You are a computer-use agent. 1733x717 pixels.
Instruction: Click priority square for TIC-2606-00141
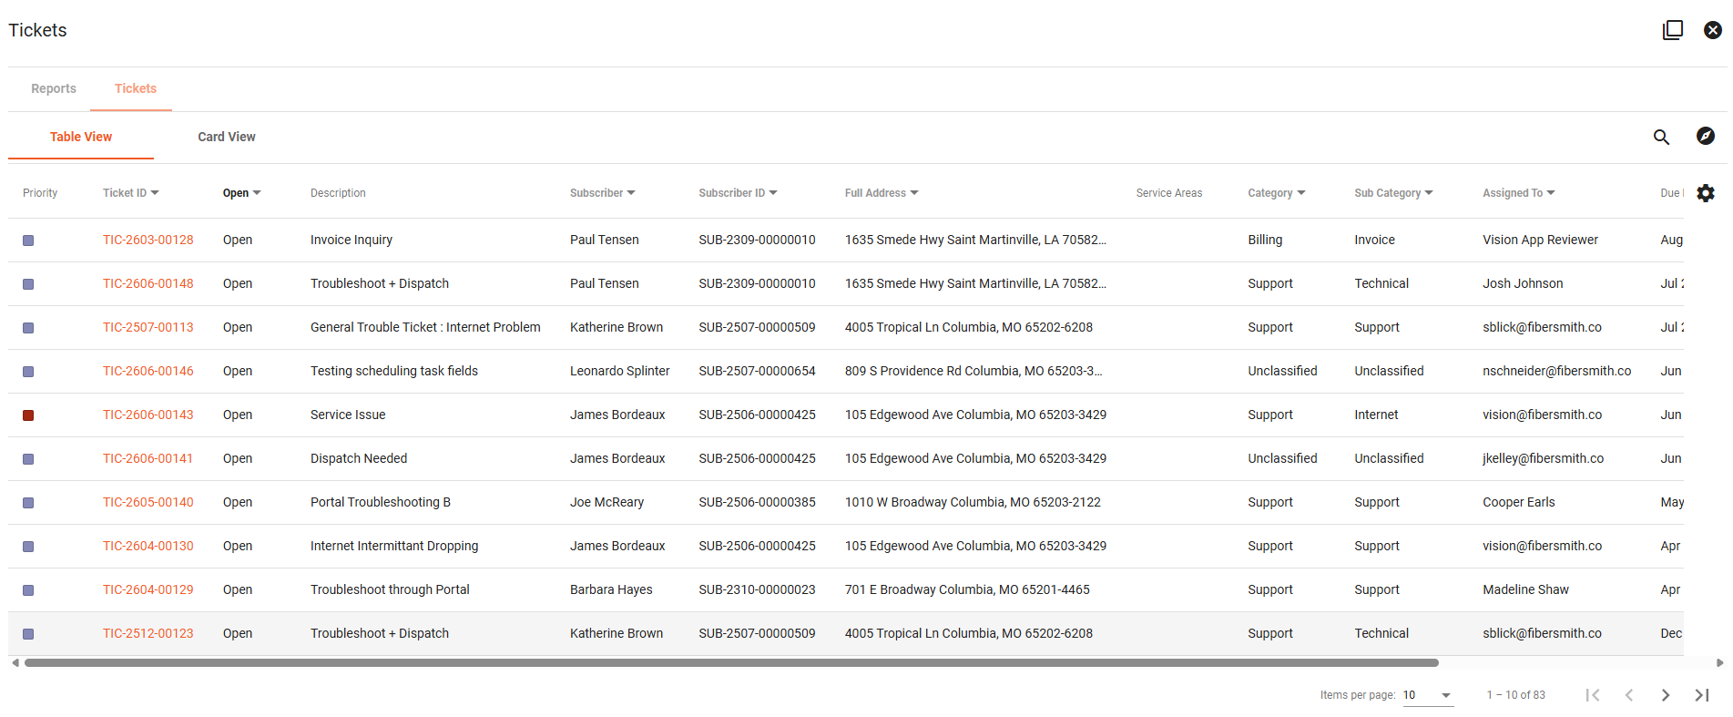pyautogui.click(x=28, y=459)
